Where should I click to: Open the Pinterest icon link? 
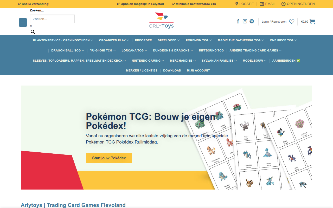[252, 21]
